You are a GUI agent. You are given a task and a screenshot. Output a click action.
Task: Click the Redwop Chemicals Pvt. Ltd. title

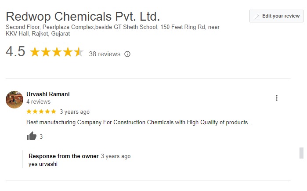(83, 17)
